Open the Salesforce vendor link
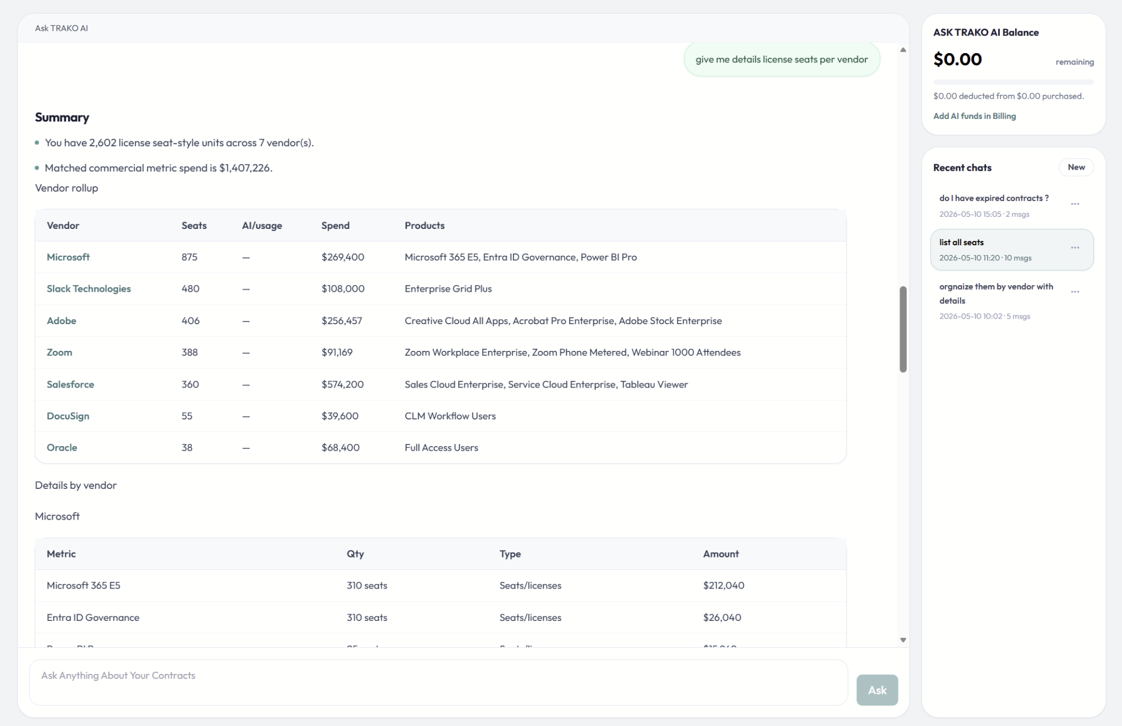 point(70,384)
